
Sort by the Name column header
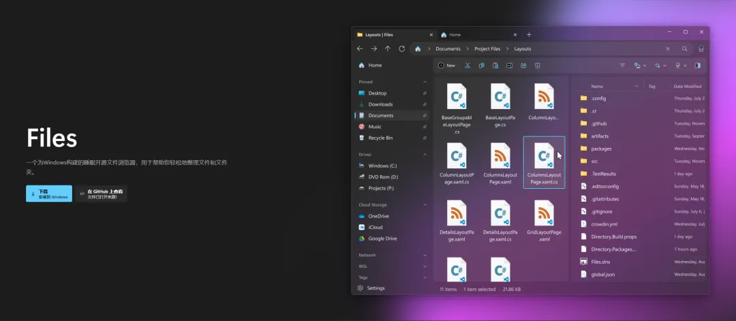pos(596,87)
